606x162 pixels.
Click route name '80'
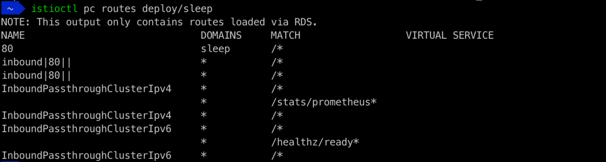(x=7, y=49)
